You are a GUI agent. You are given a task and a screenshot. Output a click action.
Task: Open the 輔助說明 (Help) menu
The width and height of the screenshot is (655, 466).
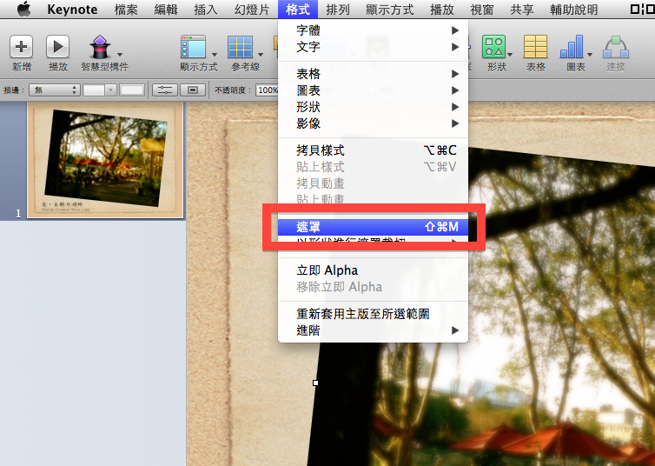point(573,10)
